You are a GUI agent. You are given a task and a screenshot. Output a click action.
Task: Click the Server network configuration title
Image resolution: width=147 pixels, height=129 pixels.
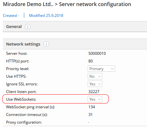click(95, 4)
